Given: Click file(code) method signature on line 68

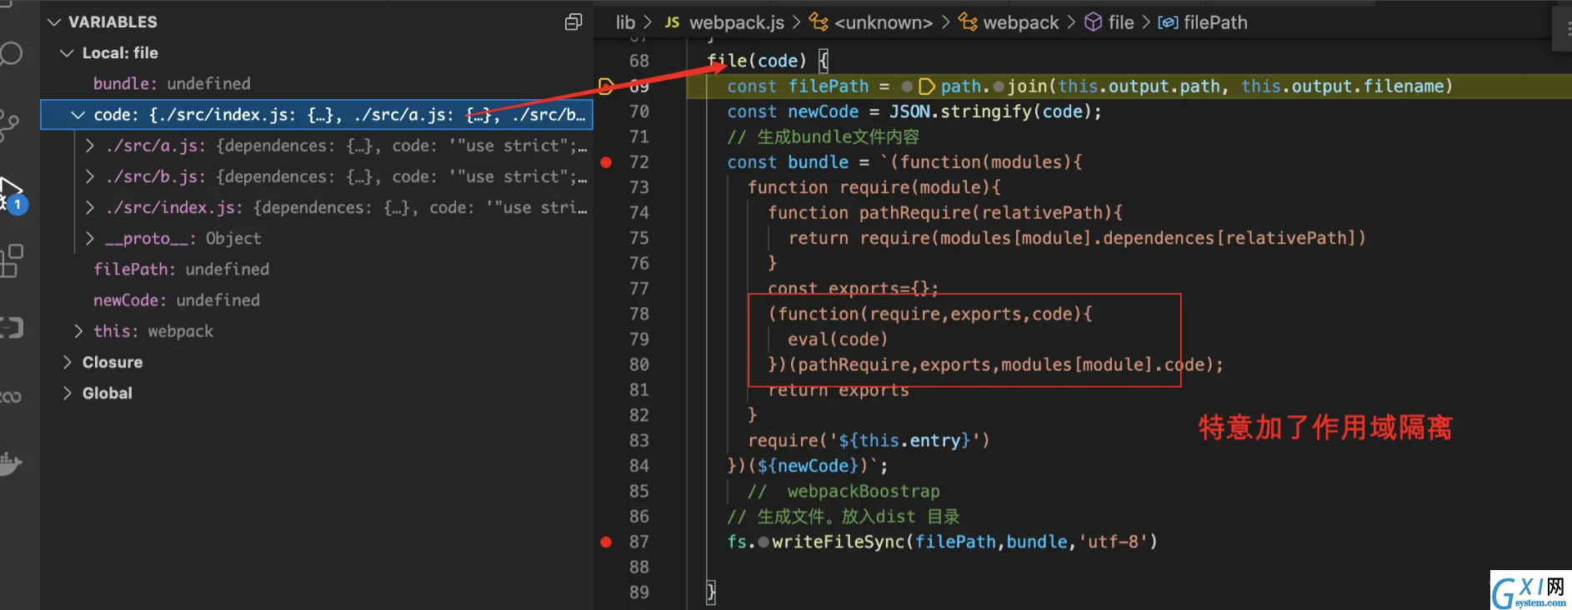Looking at the screenshot, I should [757, 61].
